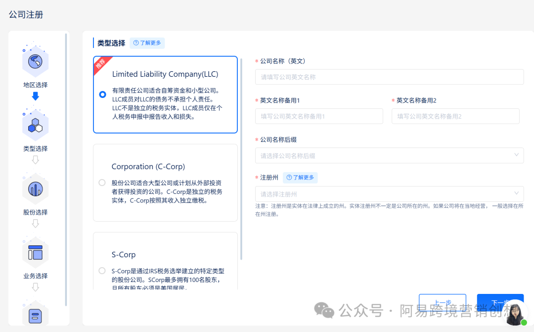Image resolution: width=534 pixels, height=332 pixels.
Task: Open the 注册州 dropdown list
Action: click(389, 193)
